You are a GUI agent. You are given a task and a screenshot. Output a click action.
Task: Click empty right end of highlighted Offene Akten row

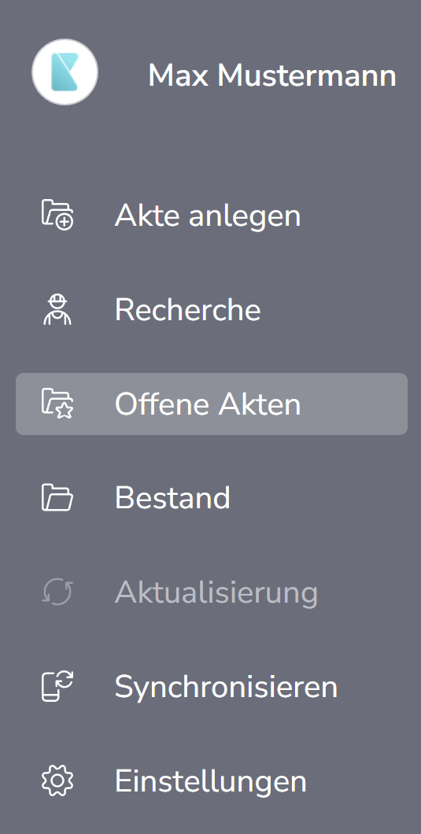pyautogui.click(x=362, y=404)
